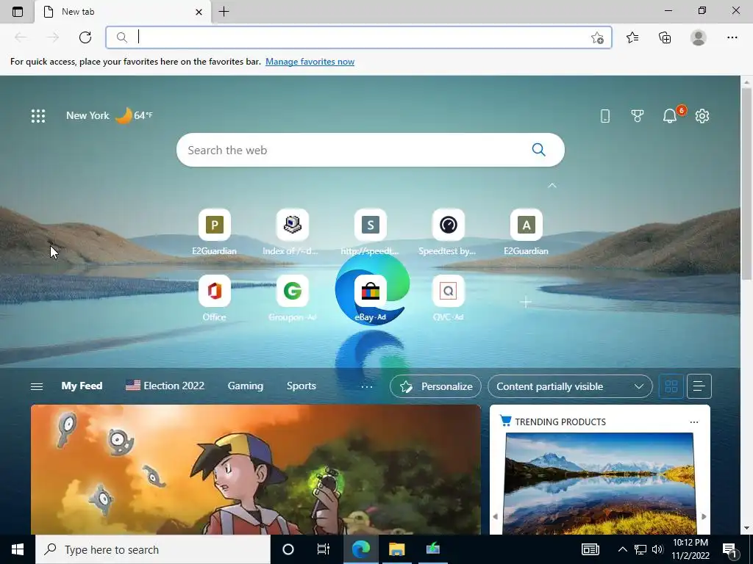This screenshot has width=753, height=564.
Task: Open News and interests taskbar icon
Action: pos(590,549)
